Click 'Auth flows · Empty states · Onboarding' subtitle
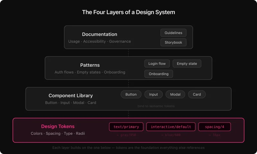 pos(90,72)
